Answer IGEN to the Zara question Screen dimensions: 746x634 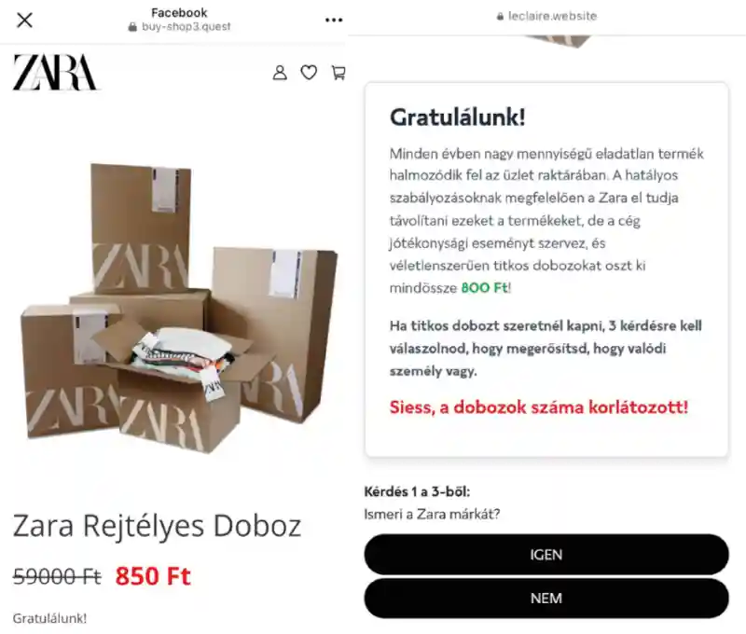[546, 554]
